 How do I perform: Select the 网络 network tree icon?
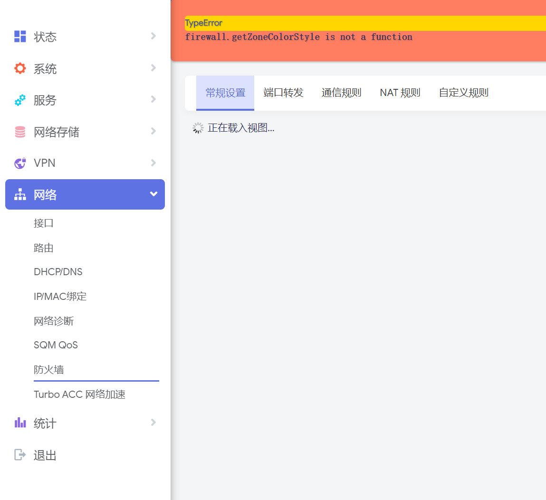[x=19, y=194]
